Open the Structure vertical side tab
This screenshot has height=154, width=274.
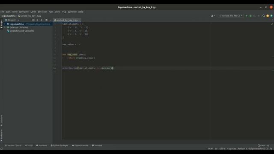[2, 120]
